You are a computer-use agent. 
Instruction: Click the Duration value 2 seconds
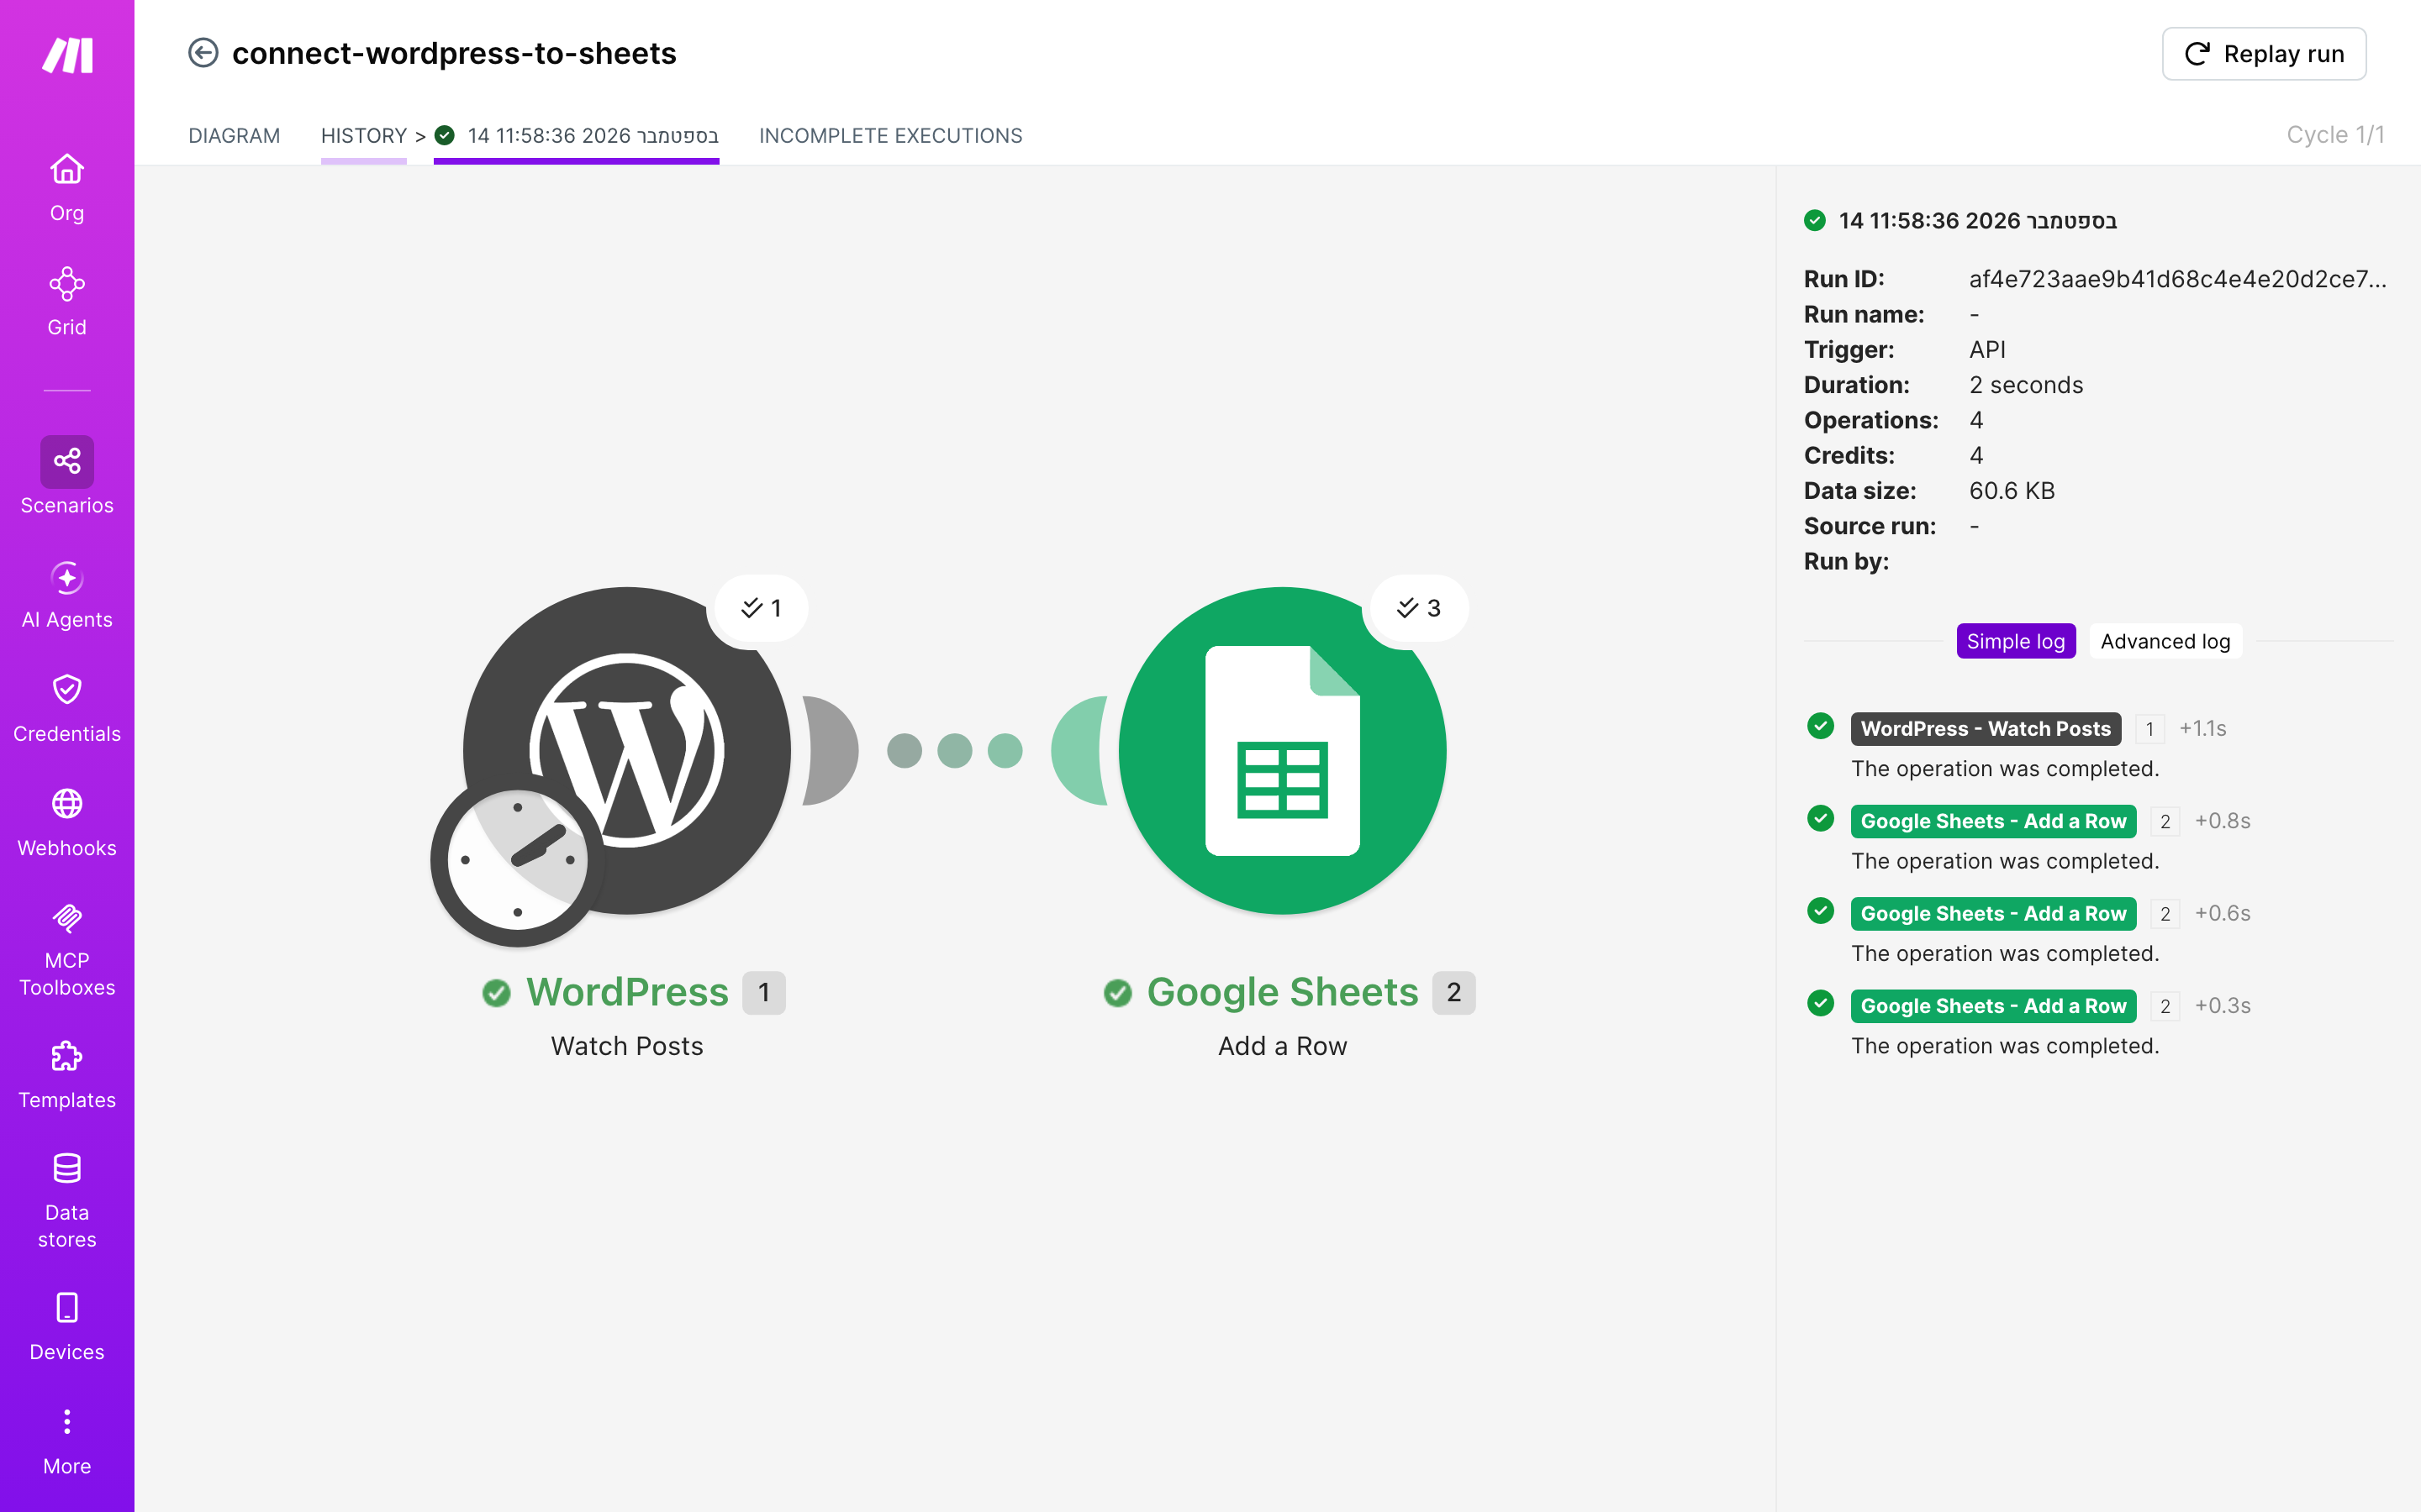[x=2026, y=385]
